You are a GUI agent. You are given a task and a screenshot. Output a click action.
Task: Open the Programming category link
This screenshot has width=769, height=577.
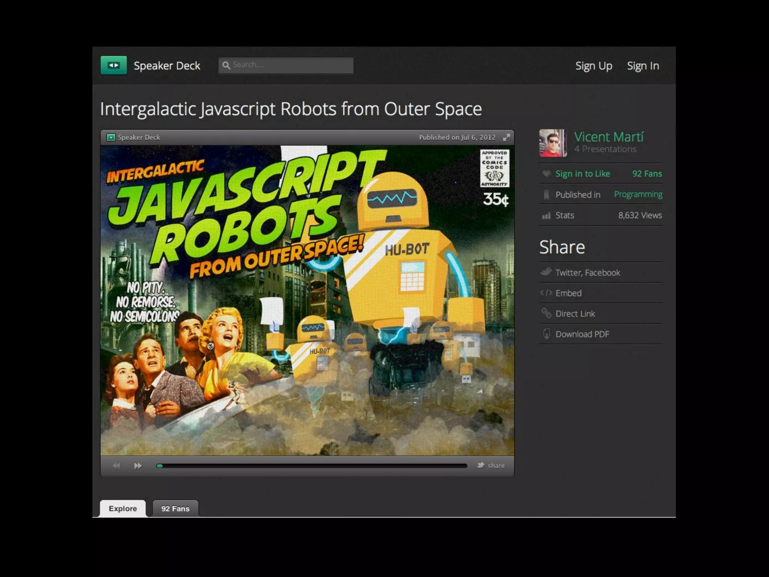[x=638, y=194]
